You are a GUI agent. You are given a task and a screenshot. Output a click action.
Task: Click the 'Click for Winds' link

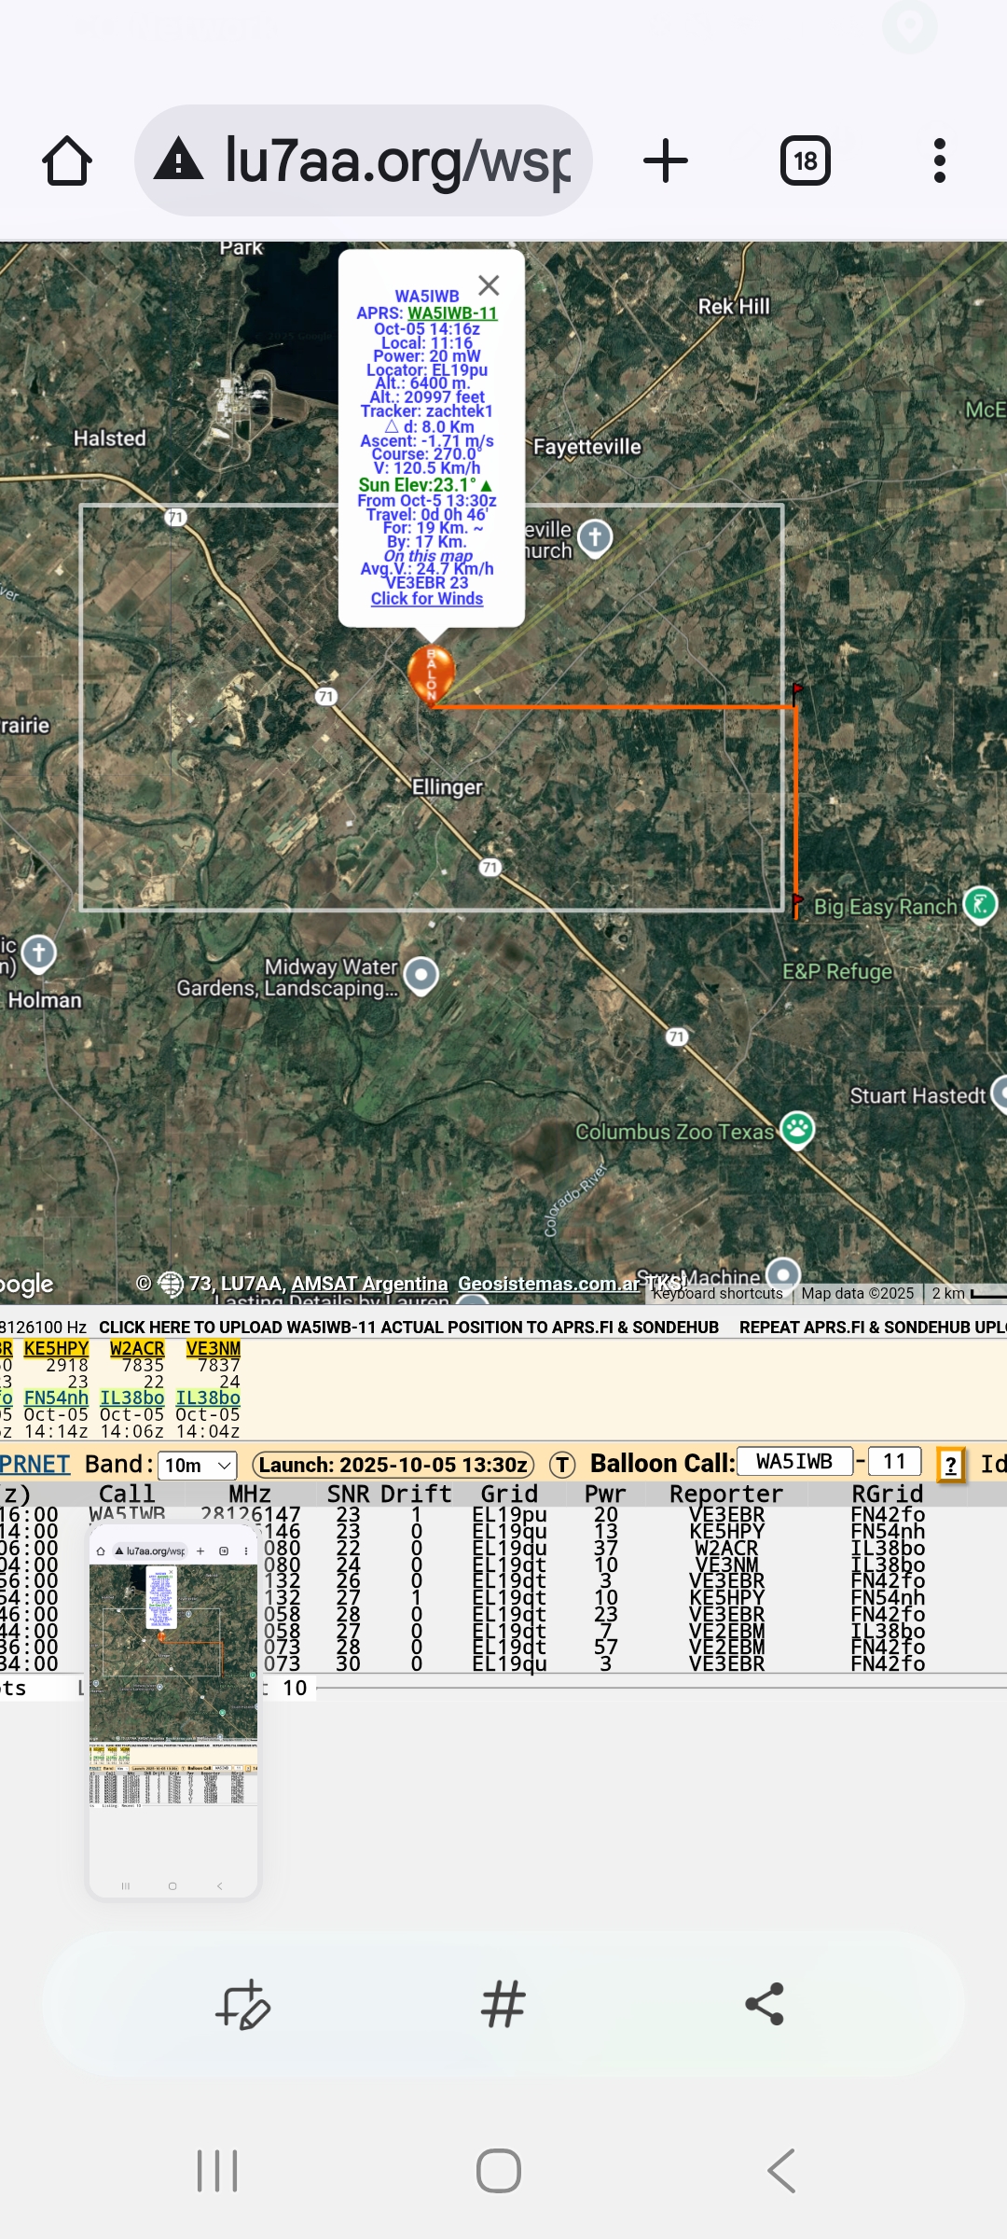427,599
